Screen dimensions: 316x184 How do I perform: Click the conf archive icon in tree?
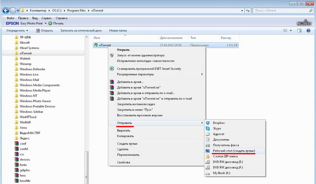(x=17, y=144)
